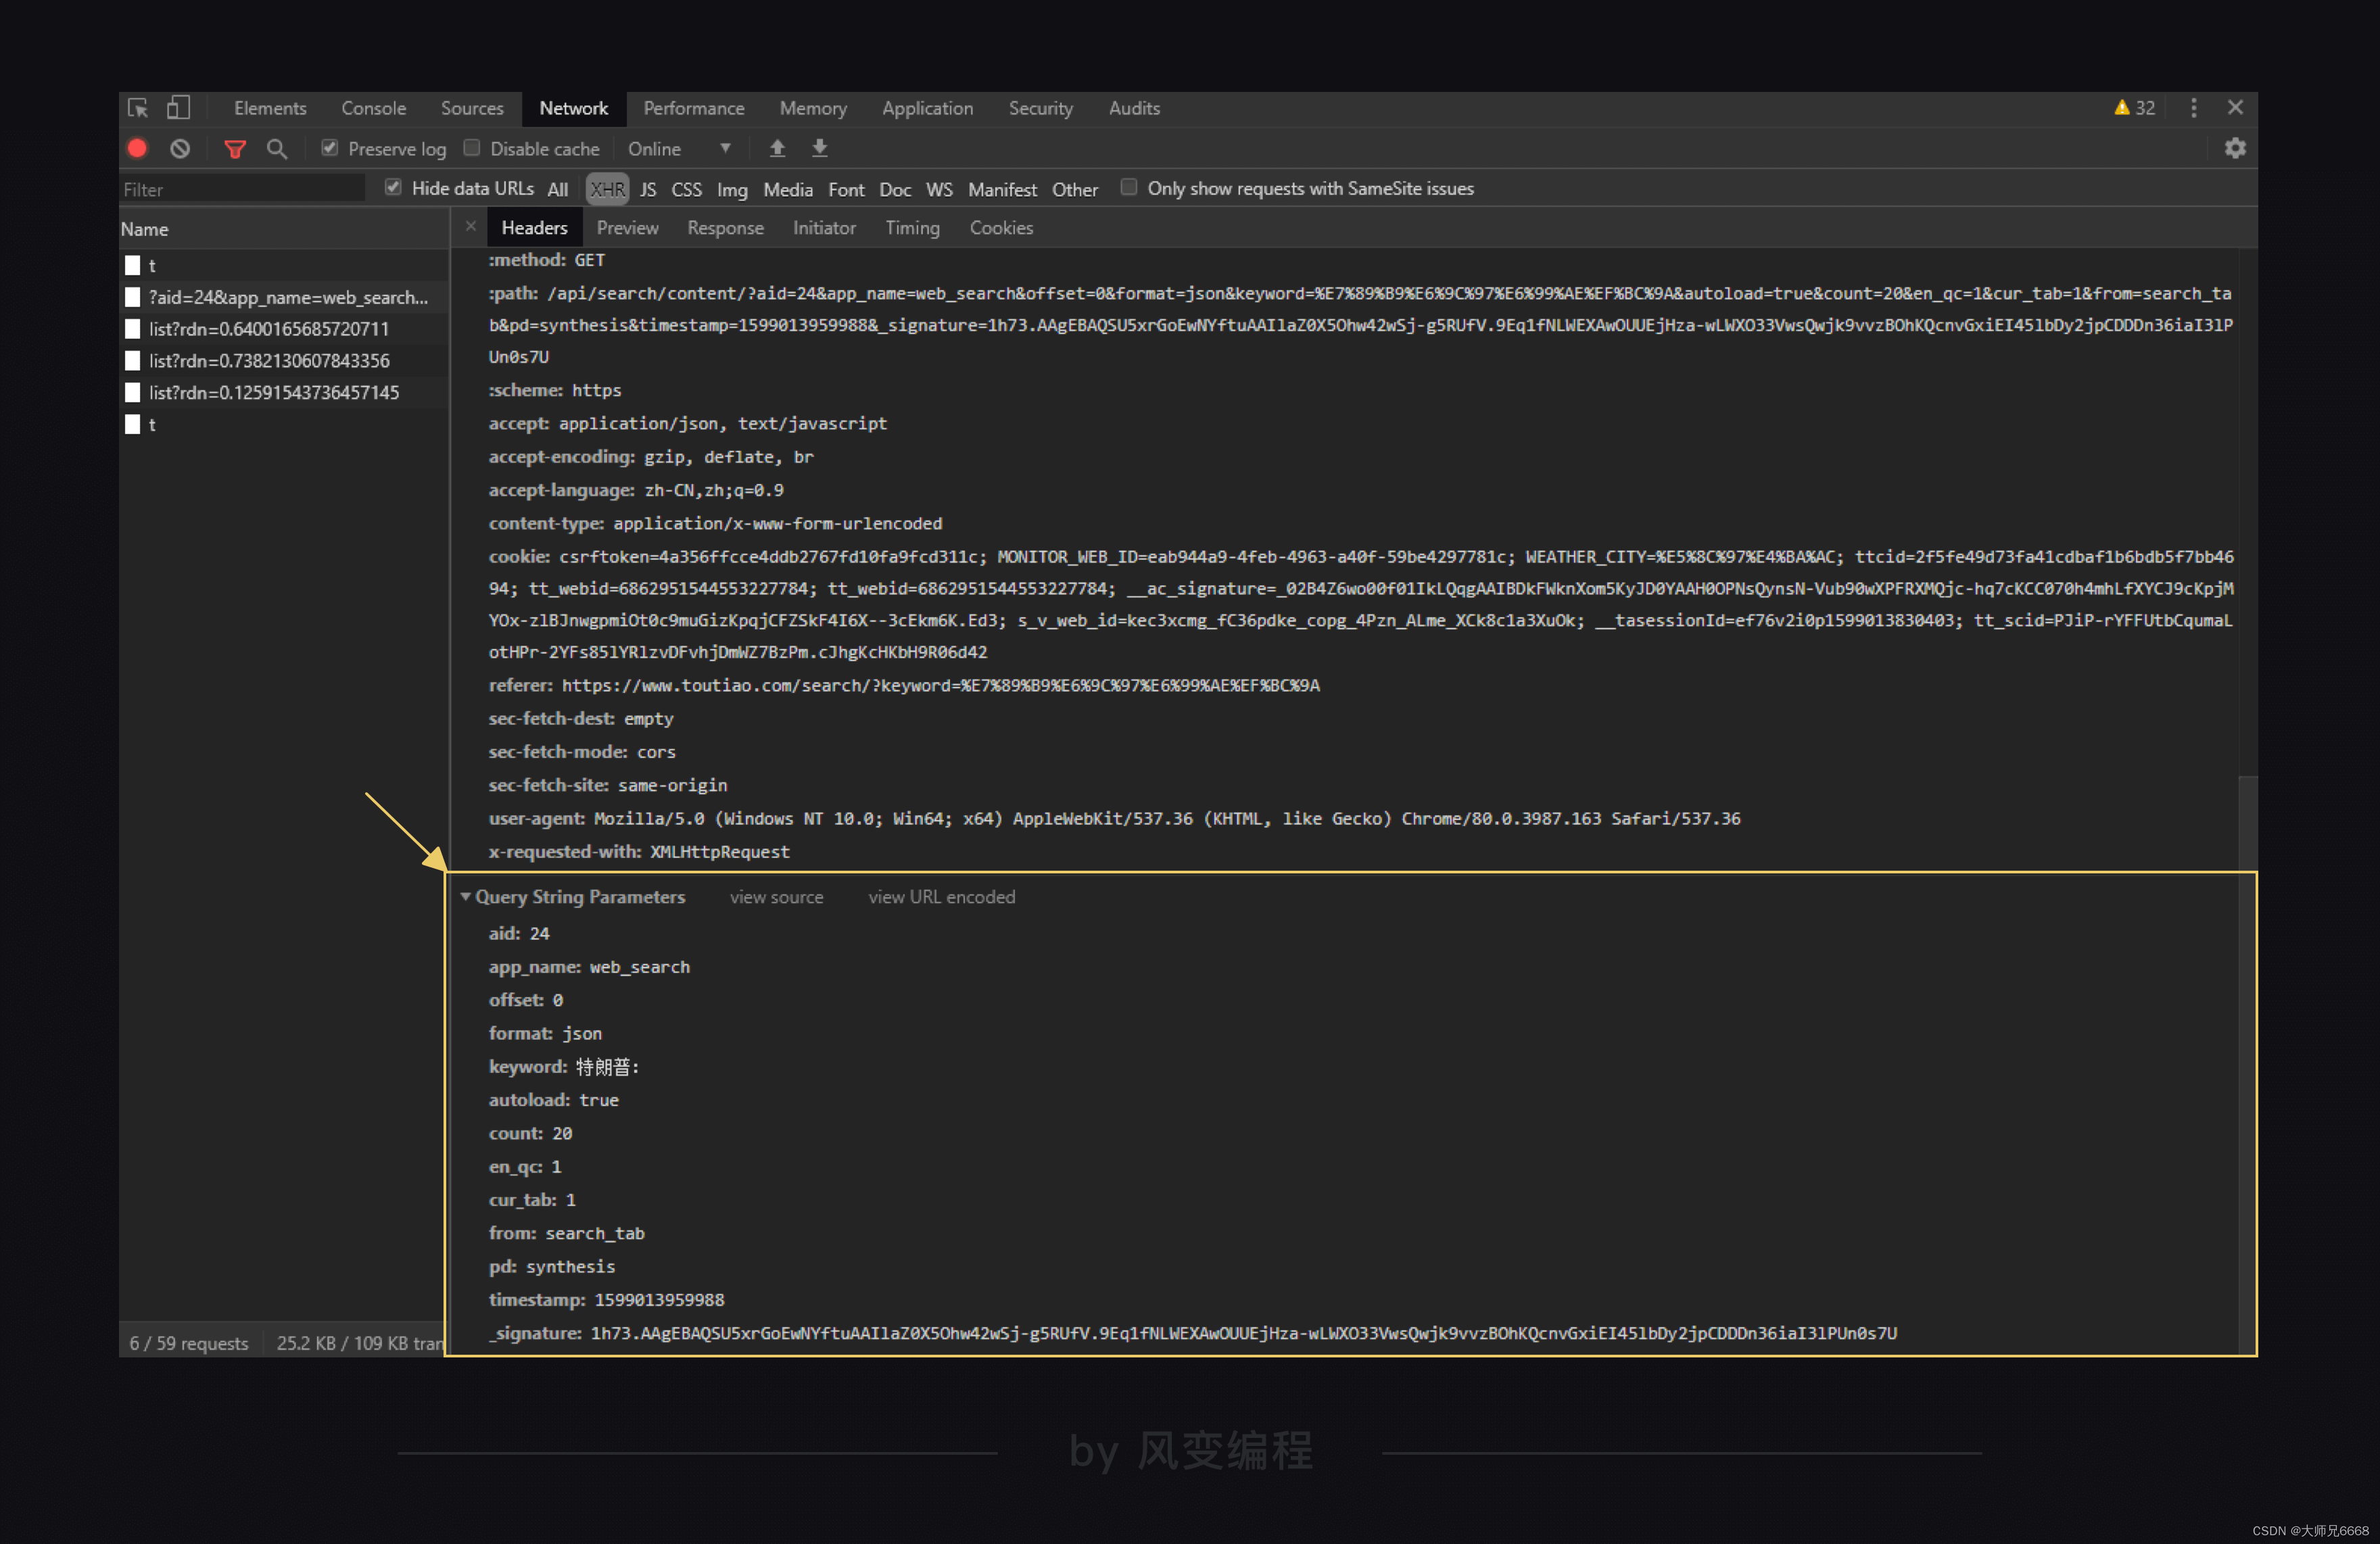Select request list?rdn=0.7382130607843356
Viewport: 2380px width, 1544px height.
283,361
